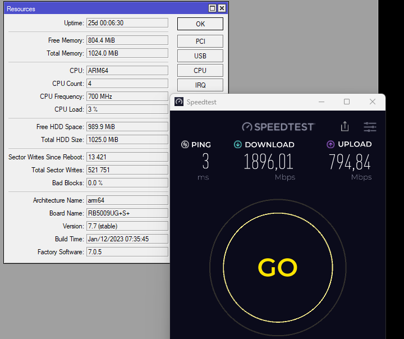Click the upload result 794,84
This screenshot has height=339, width=404.
[350, 162]
